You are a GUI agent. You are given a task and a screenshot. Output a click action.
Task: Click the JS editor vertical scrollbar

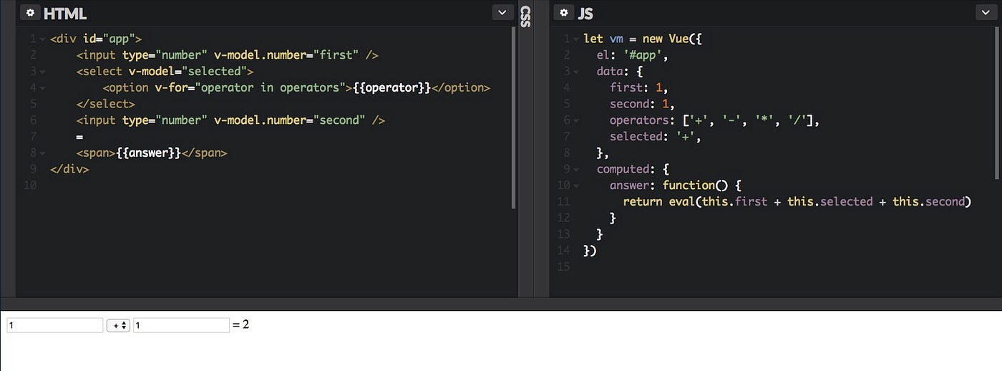click(996, 104)
